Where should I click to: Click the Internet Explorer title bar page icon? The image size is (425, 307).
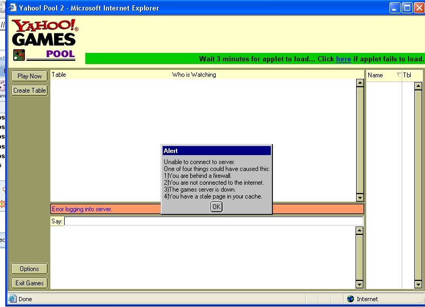pyautogui.click(x=13, y=7)
